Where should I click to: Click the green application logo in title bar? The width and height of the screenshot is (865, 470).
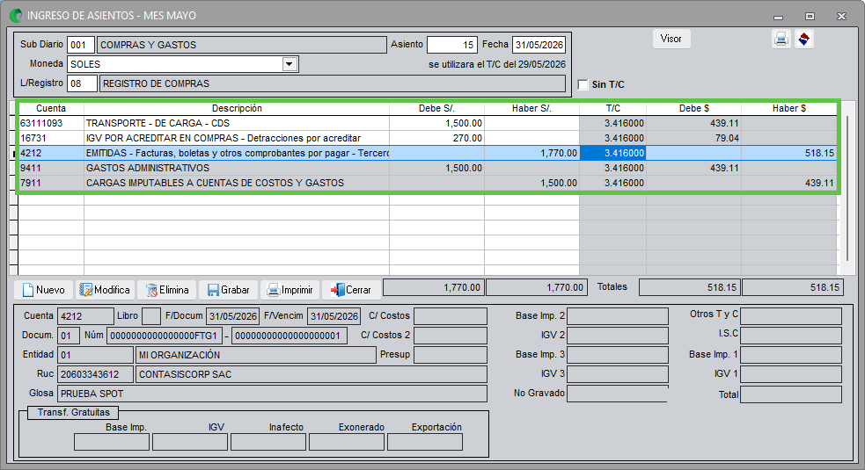point(16,16)
